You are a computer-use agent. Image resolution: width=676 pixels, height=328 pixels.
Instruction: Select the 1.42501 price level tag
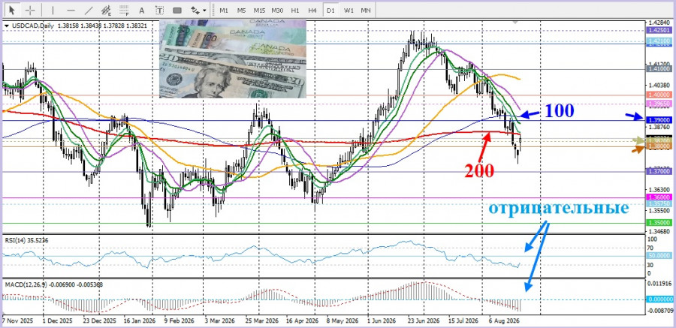click(659, 30)
